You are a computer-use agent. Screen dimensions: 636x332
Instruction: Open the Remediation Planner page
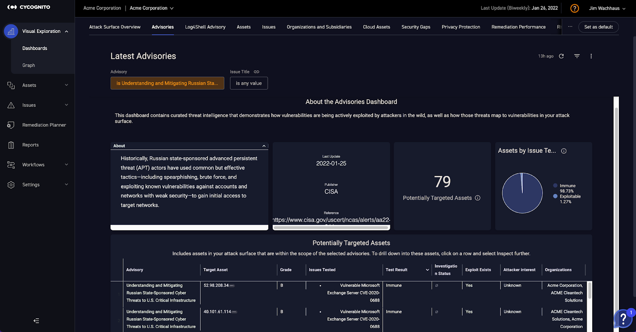pyautogui.click(x=44, y=125)
